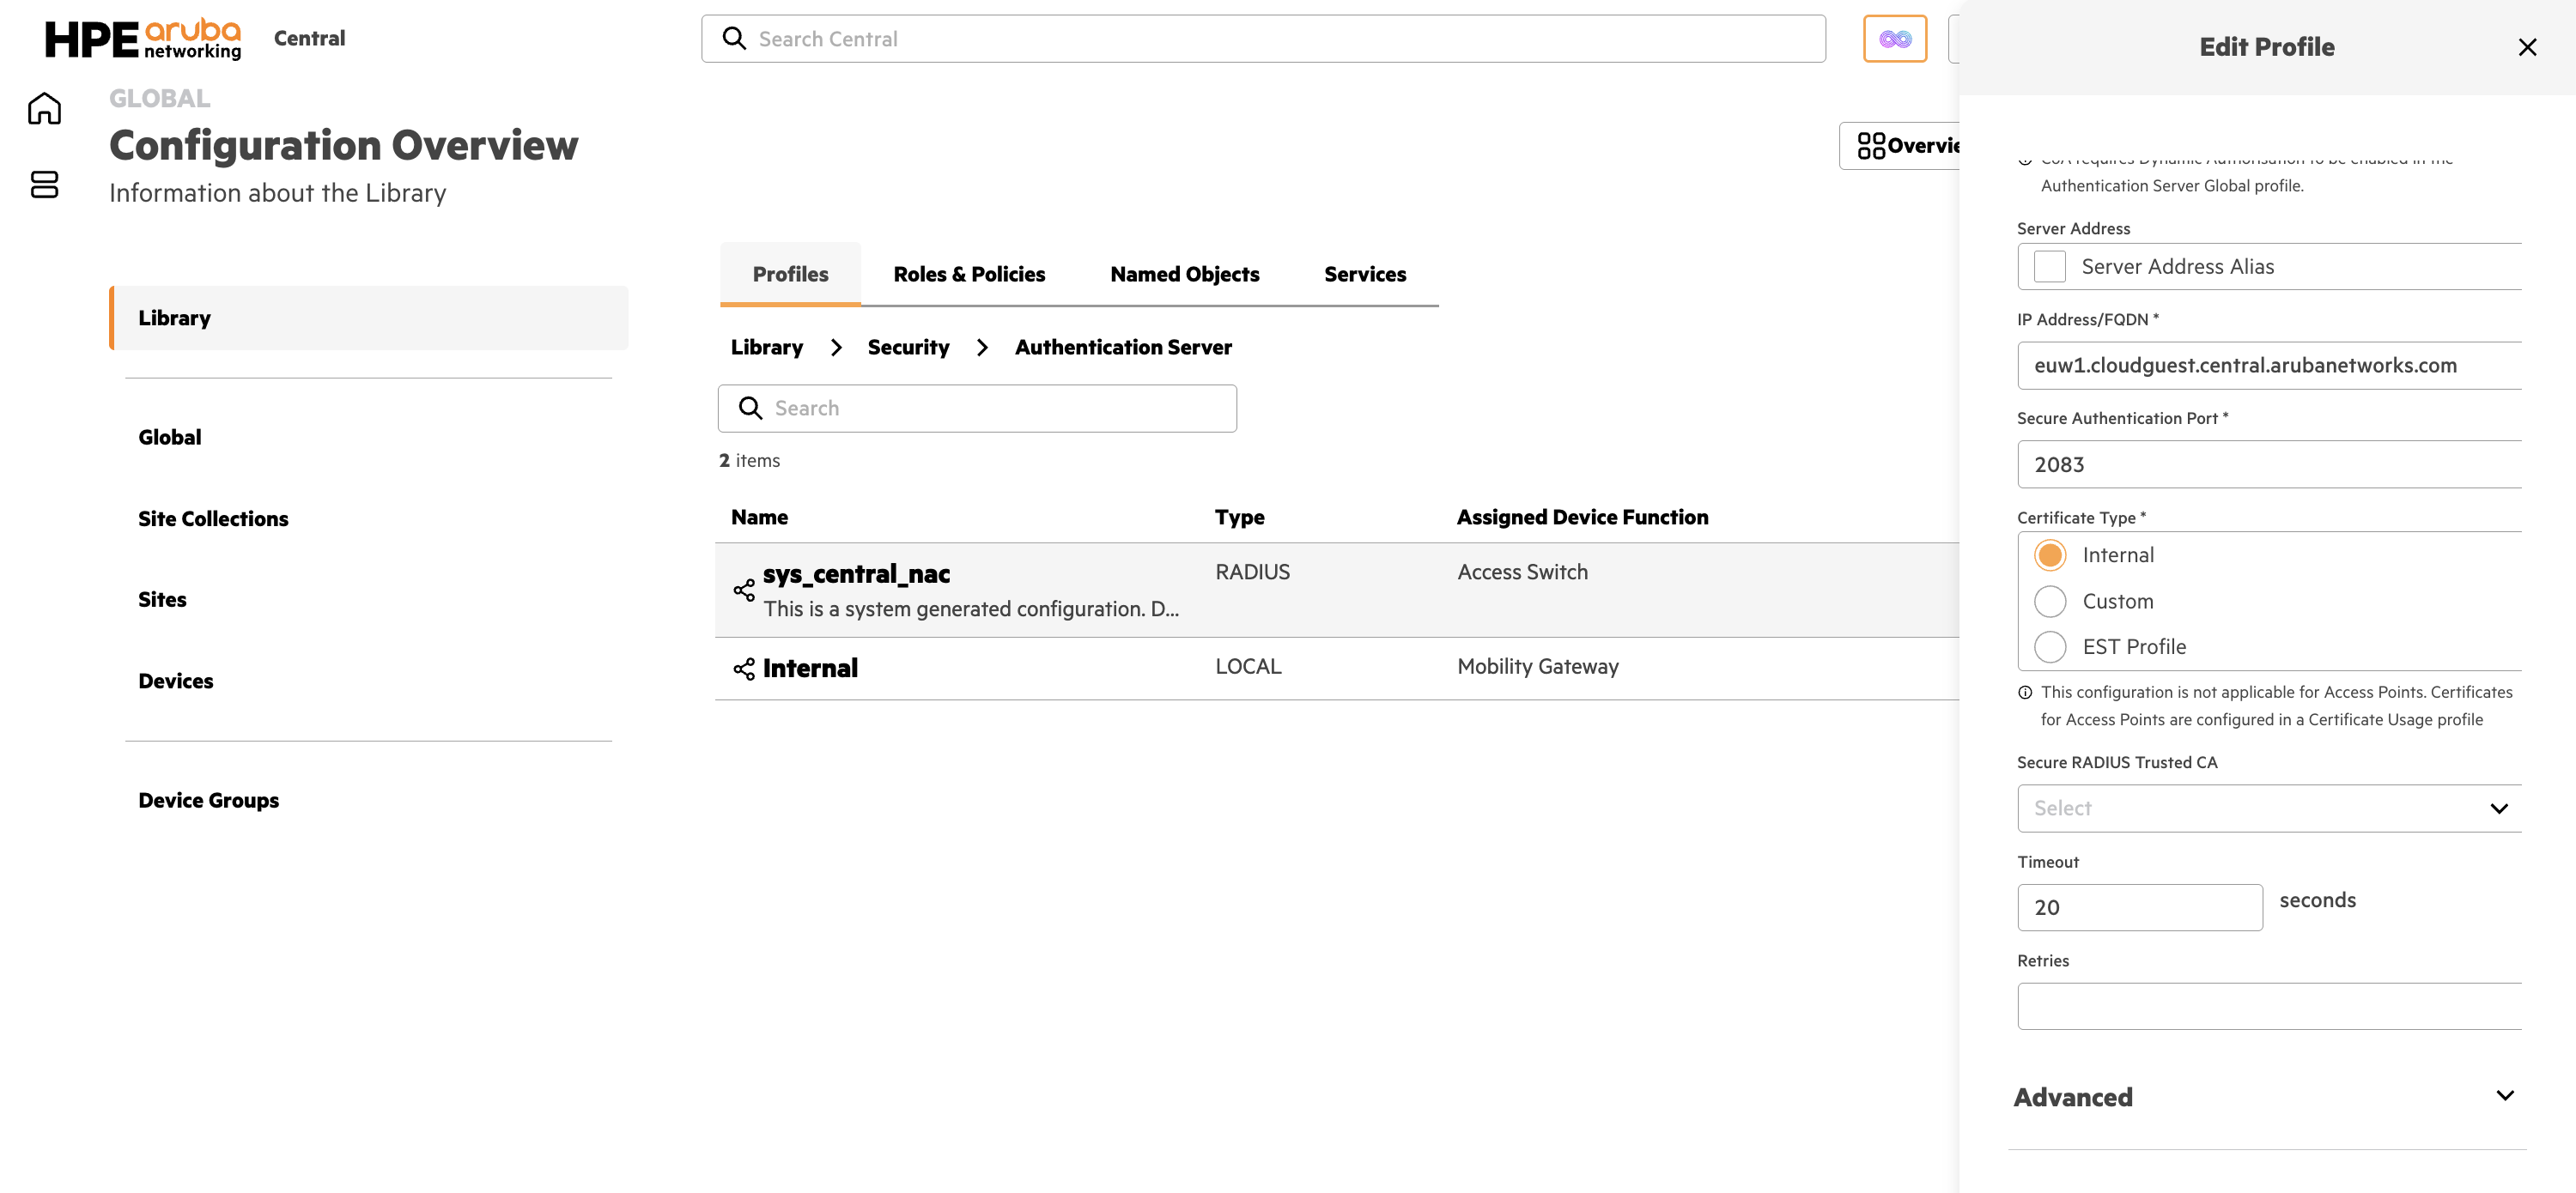2576x1193 pixels.
Task: Select Site Collections in left navigation
Action: [213, 518]
